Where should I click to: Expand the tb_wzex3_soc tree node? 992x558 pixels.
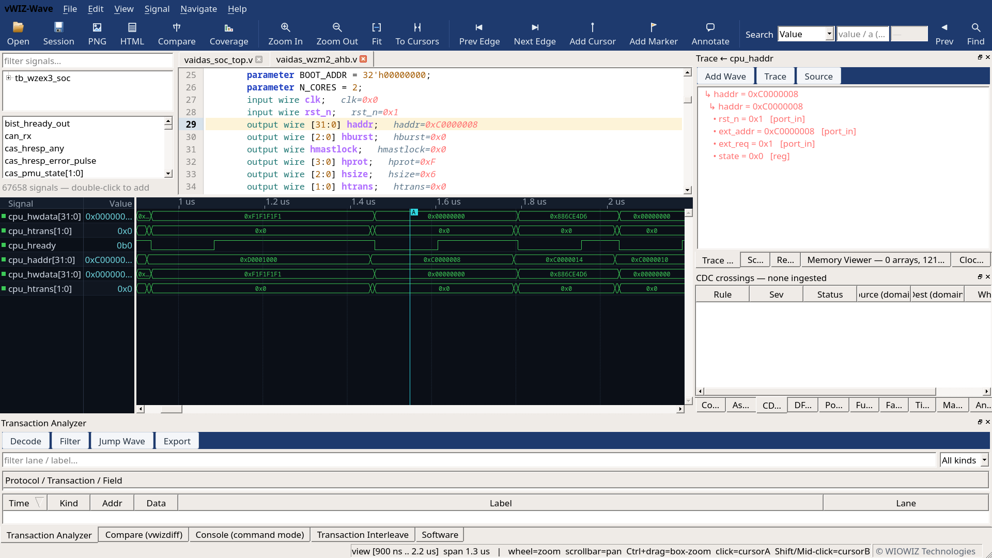point(8,78)
